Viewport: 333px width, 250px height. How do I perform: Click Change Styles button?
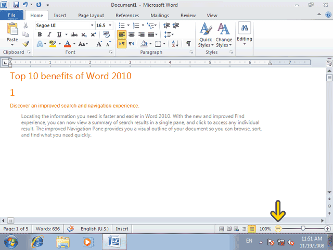pos(224,35)
